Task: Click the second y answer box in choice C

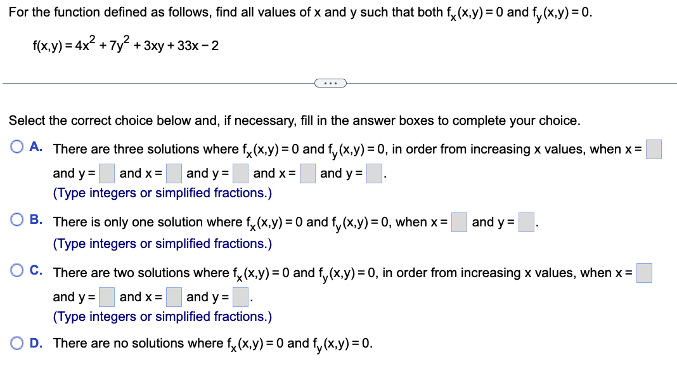Action: point(240,296)
